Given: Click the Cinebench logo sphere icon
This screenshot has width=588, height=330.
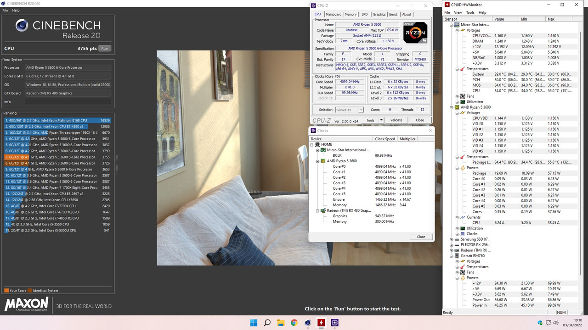Looking at the screenshot, I should 22,26.
